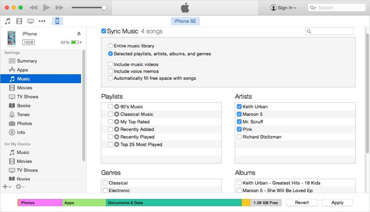Open search options magnifier dropdown in top search
The height and width of the screenshot is (212, 370).
click(x=313, y=8)
